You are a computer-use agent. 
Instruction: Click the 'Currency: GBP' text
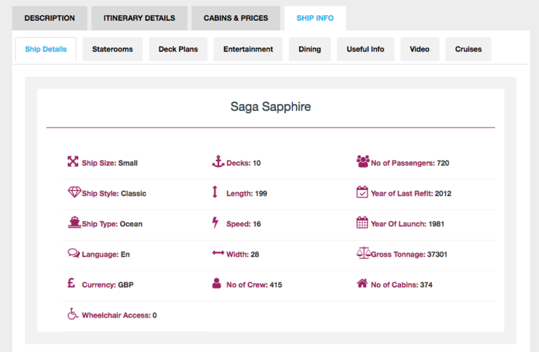coord(108,285)
